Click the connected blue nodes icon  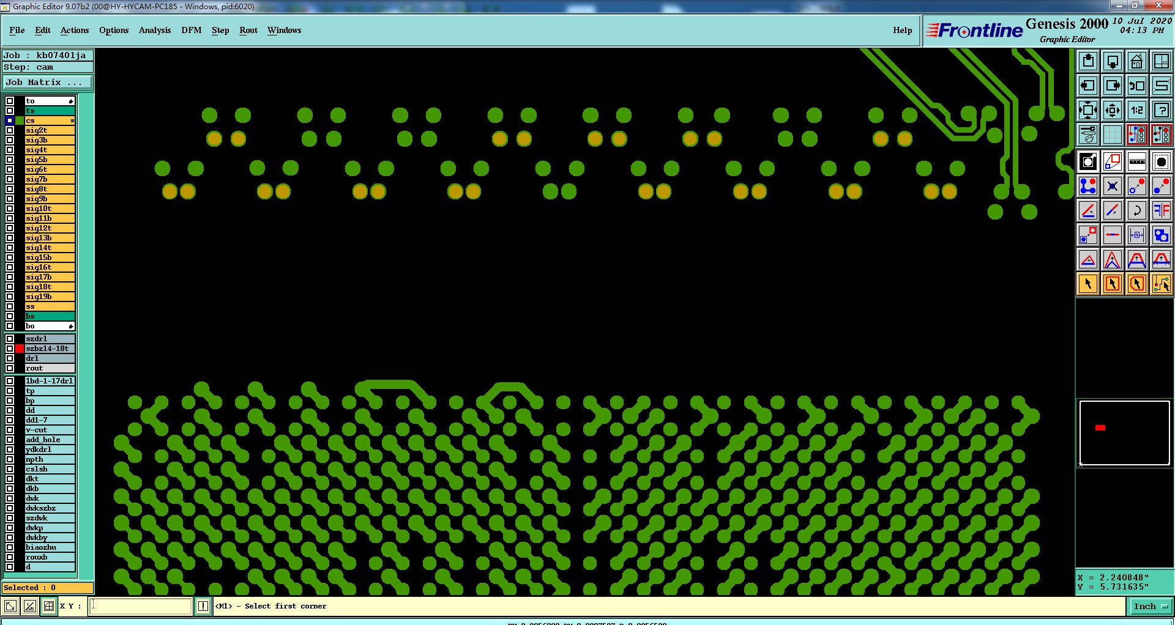click(x=1088, y=186)
